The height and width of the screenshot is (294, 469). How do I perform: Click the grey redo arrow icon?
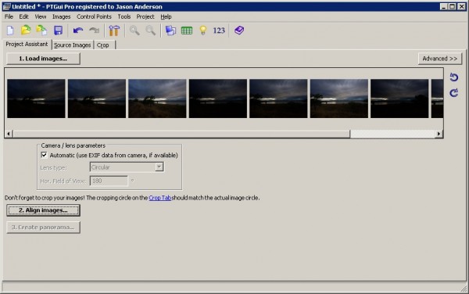95,30
